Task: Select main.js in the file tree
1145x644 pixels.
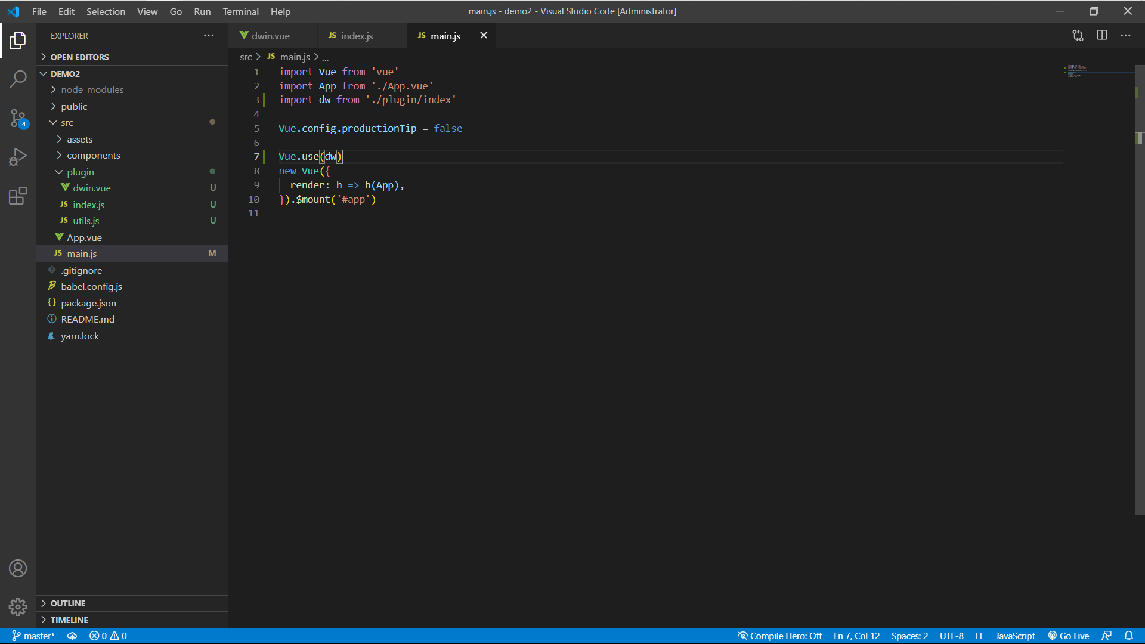Action: click(132, 253)
